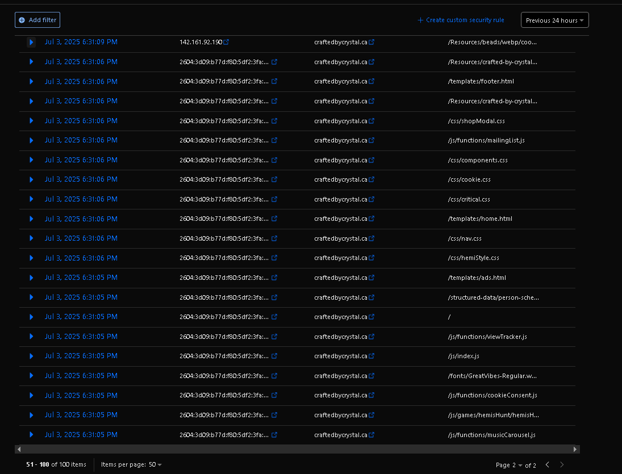Open IP external link on /css/shopModal.css row
Image resolution: width=622 pixels, height=474 pixels.
point(274,121)
